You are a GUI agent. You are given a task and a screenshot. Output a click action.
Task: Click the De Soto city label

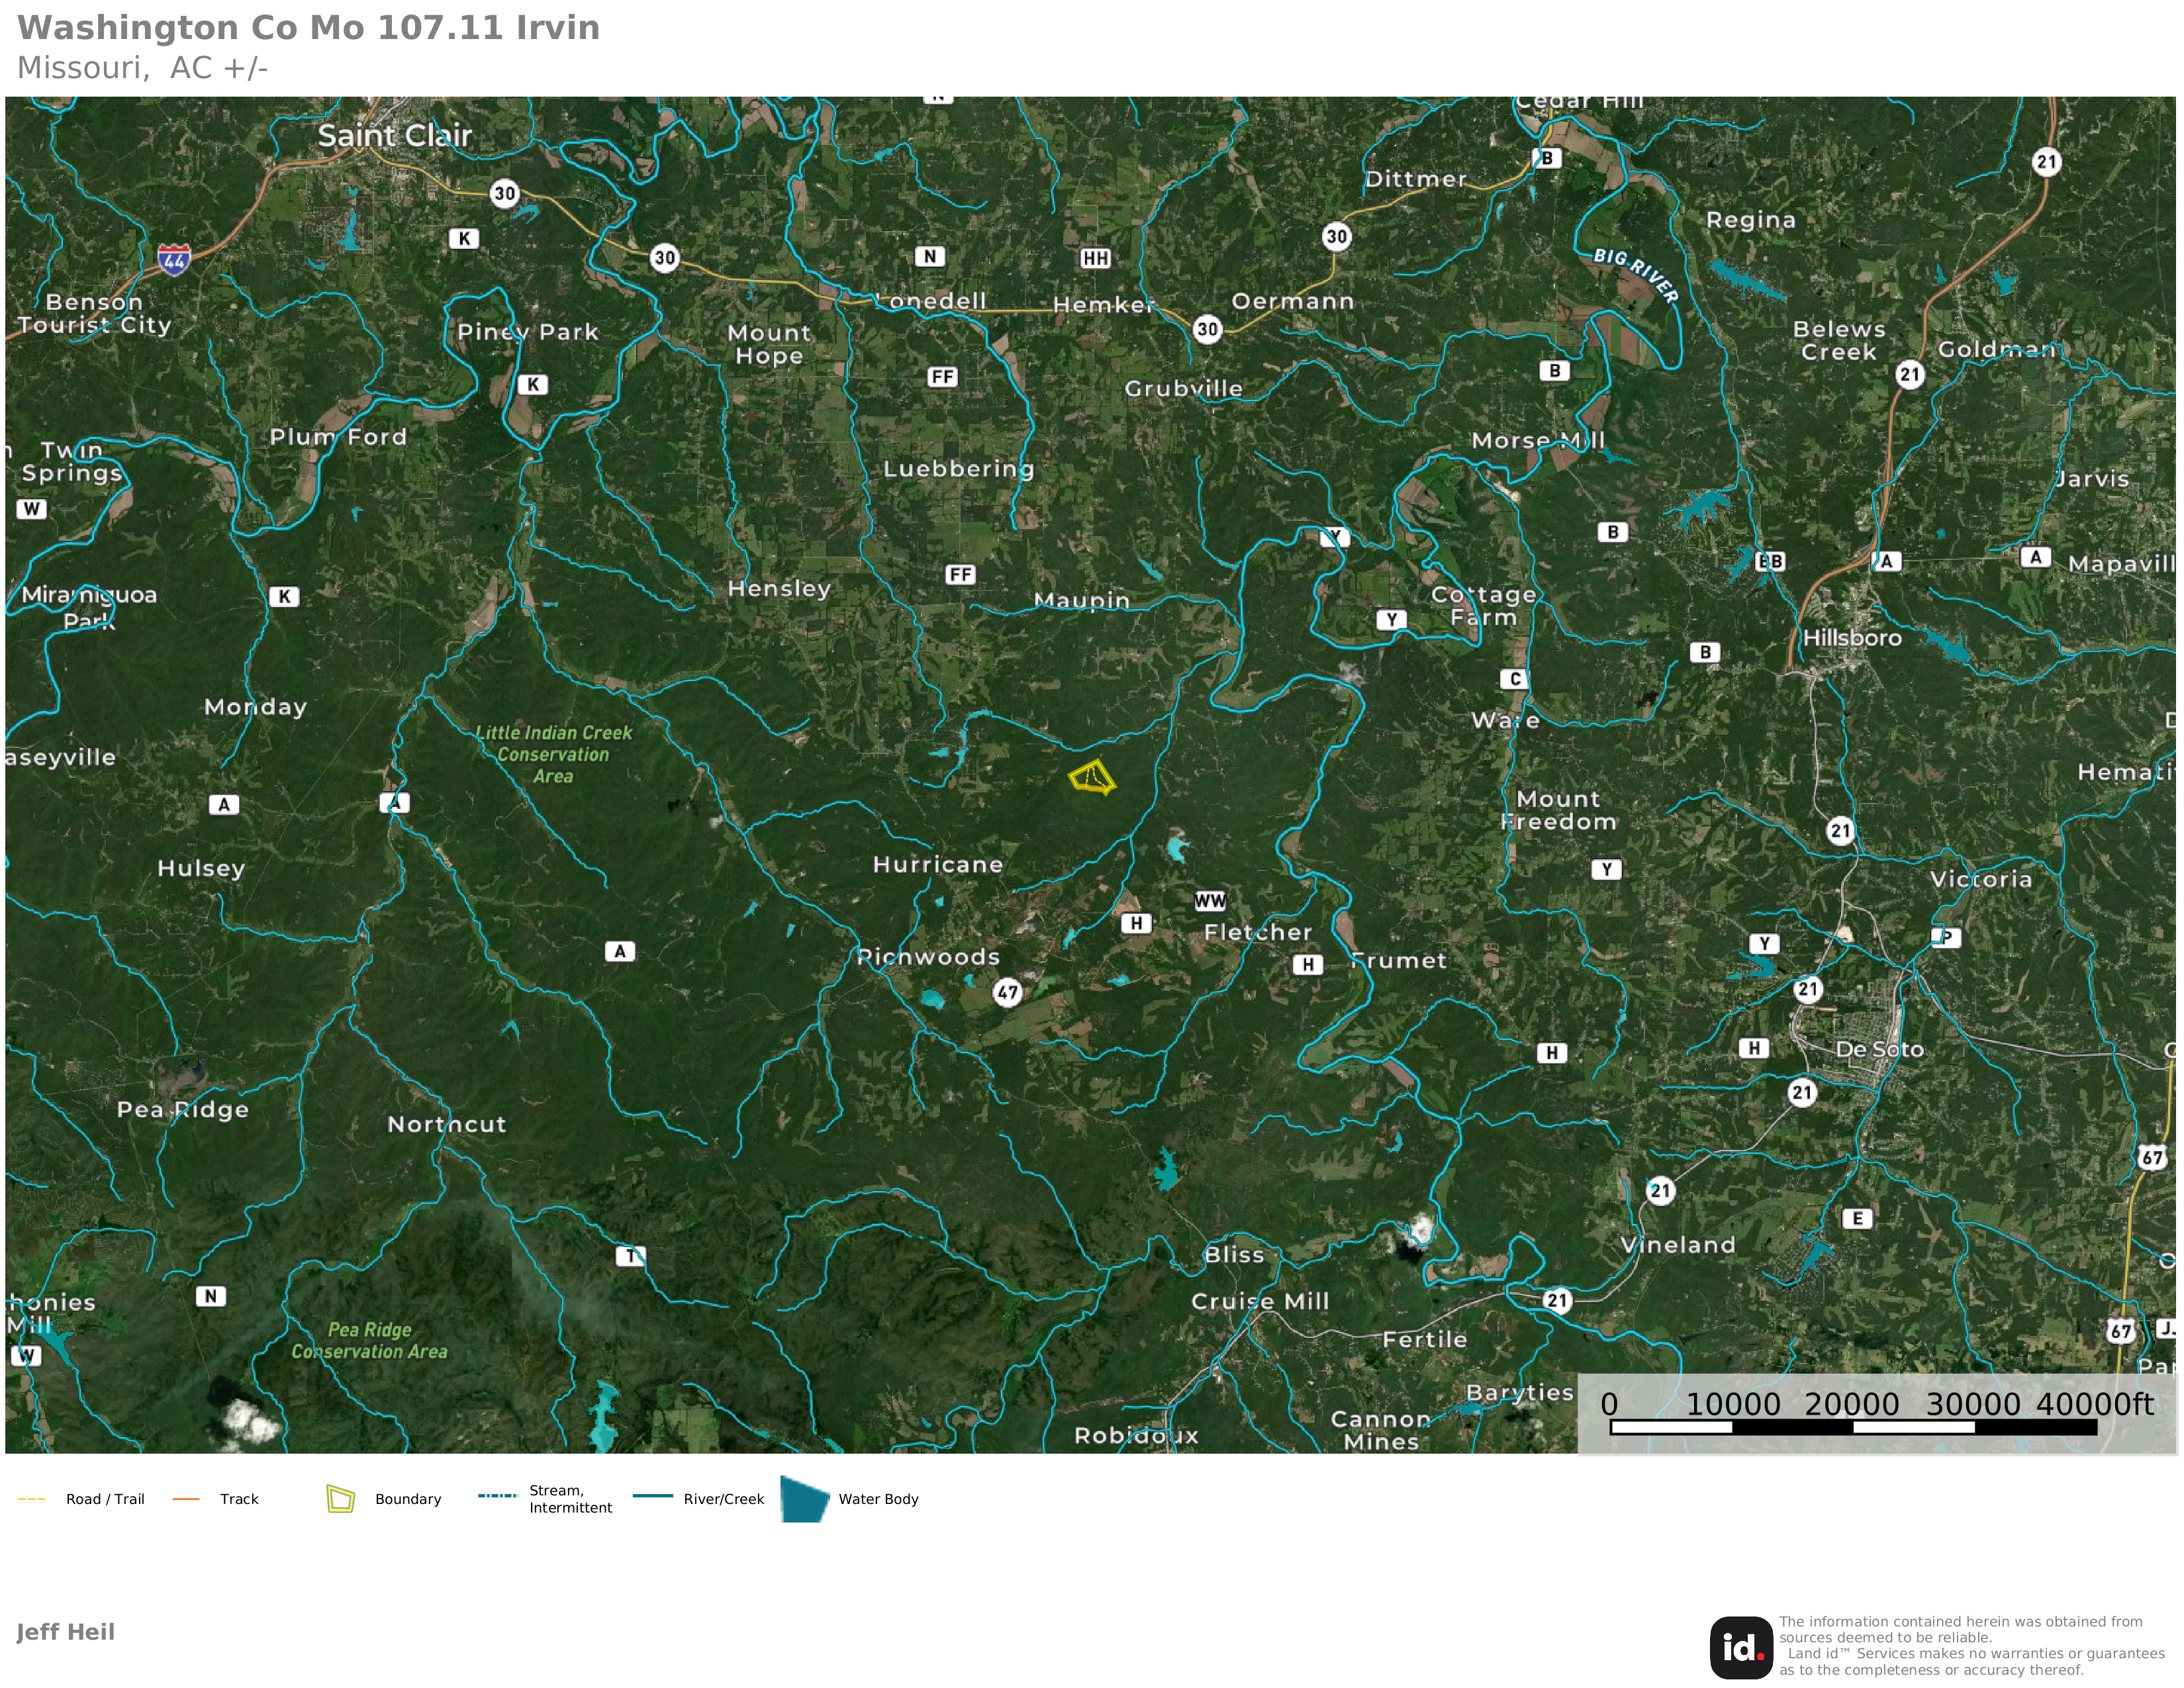[x=1879, y=1049]
